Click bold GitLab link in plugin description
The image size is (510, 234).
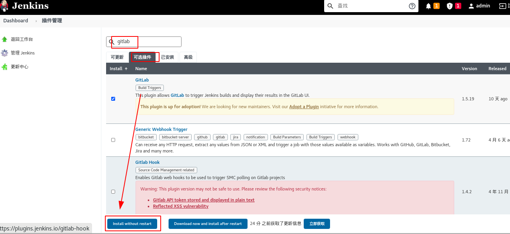pyautogui.click(x=177, y=95)
